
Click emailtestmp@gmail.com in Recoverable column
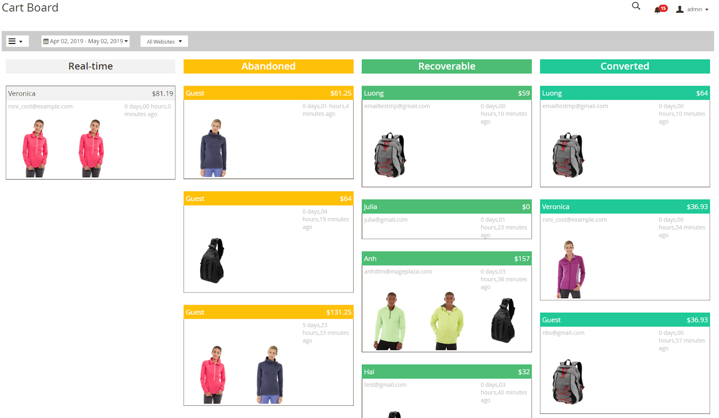397,106
